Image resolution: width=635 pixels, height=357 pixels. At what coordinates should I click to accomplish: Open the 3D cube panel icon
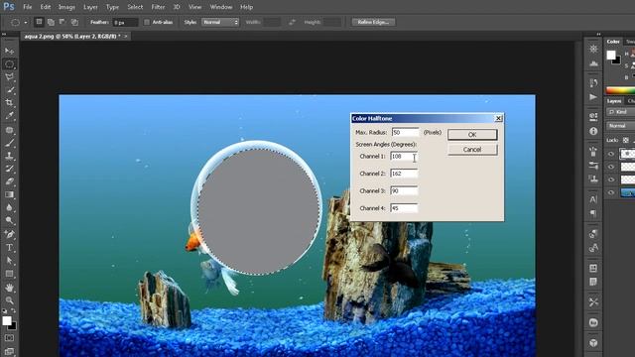pos(593,343)
